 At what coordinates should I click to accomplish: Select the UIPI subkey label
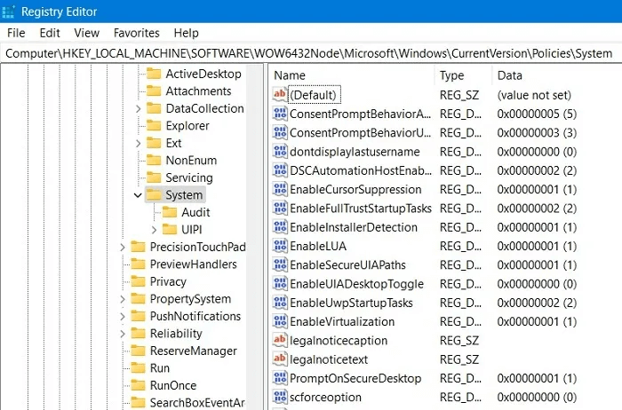coord(192,229)
